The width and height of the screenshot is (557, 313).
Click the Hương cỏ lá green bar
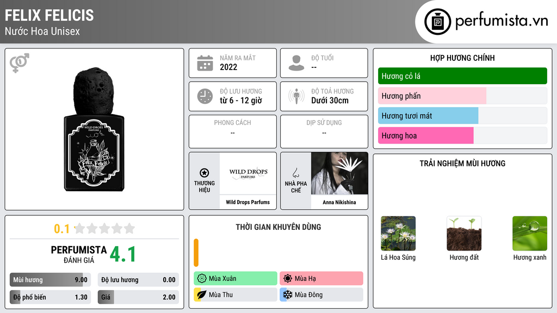click(462, 76)
